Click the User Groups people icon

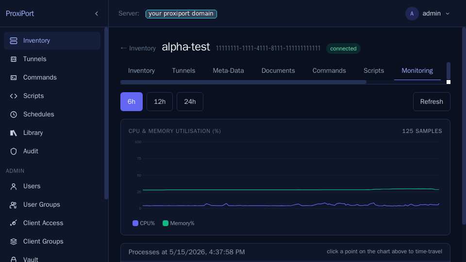pyautogui.click(x=14, y=205)
